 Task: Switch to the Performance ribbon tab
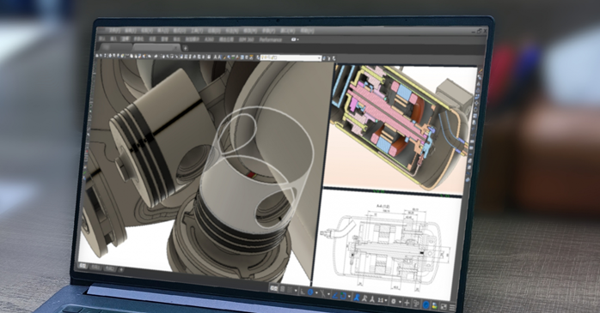[x=271, y=39]
